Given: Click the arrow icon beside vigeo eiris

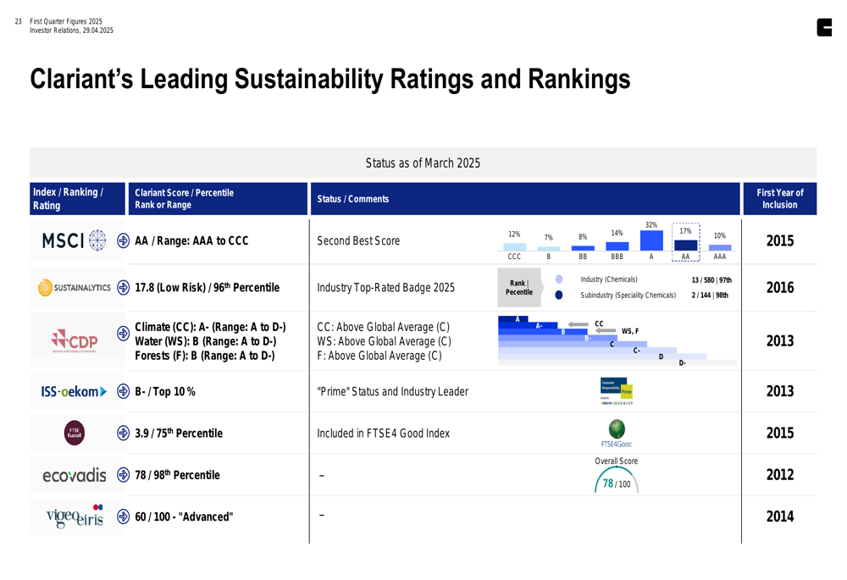Looking at the screenshot, I should (x=123, y=516).
